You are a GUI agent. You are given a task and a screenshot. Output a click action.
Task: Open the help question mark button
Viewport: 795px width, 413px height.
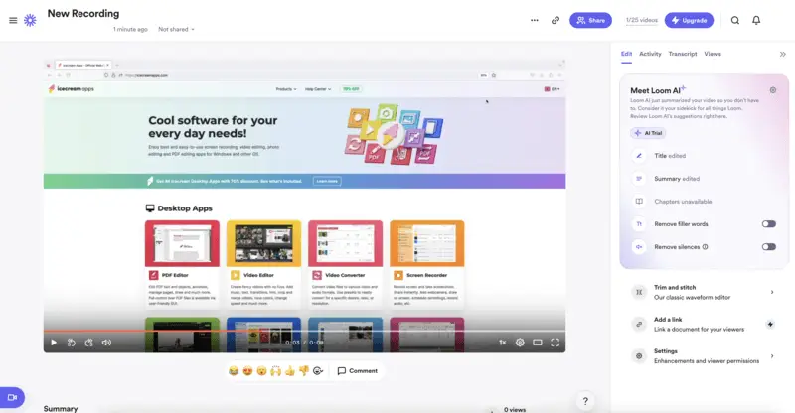tap(585, 401)
